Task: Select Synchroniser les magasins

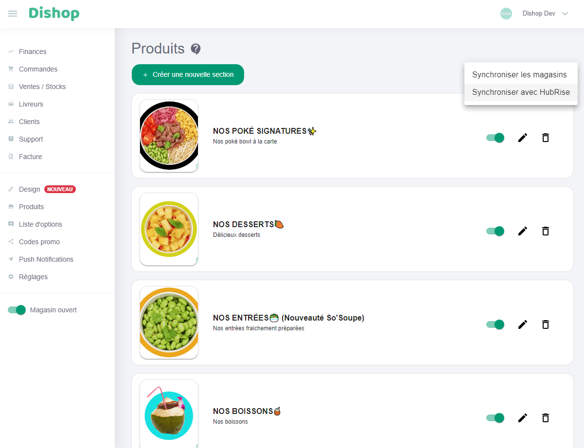Action: [x=519, y=75]
